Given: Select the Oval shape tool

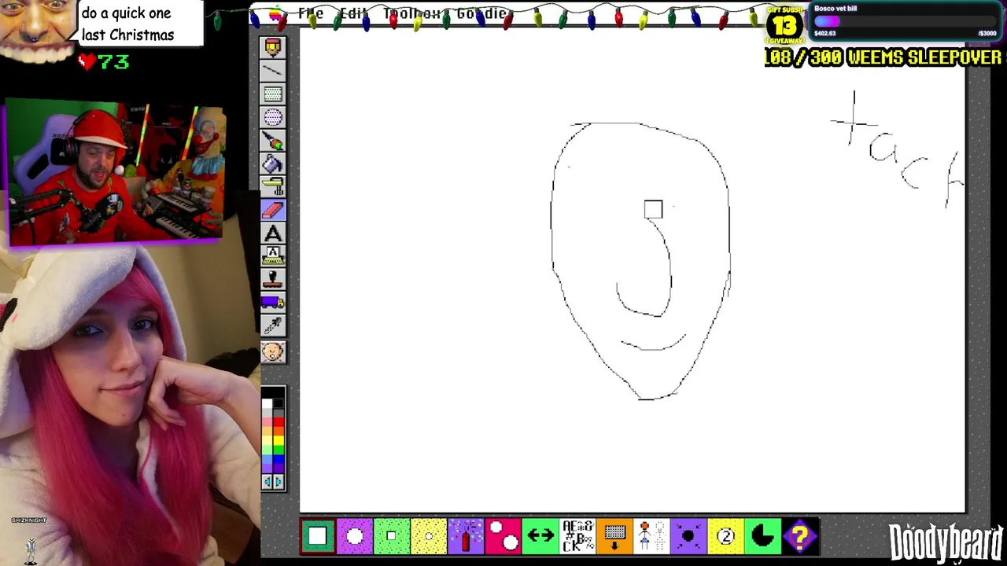Looking at the screenshot, I should click(273, 117).
